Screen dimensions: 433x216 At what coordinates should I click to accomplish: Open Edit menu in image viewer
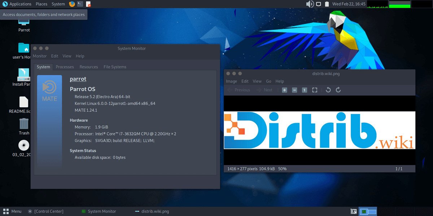click(245, 81)
